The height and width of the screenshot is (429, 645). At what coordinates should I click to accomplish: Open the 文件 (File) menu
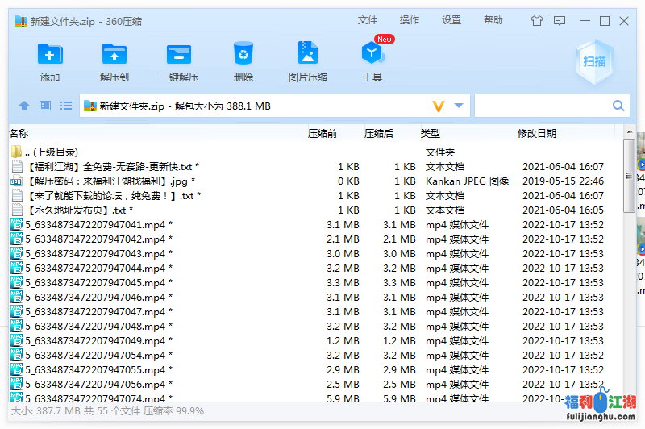click(x=368, y=20)
